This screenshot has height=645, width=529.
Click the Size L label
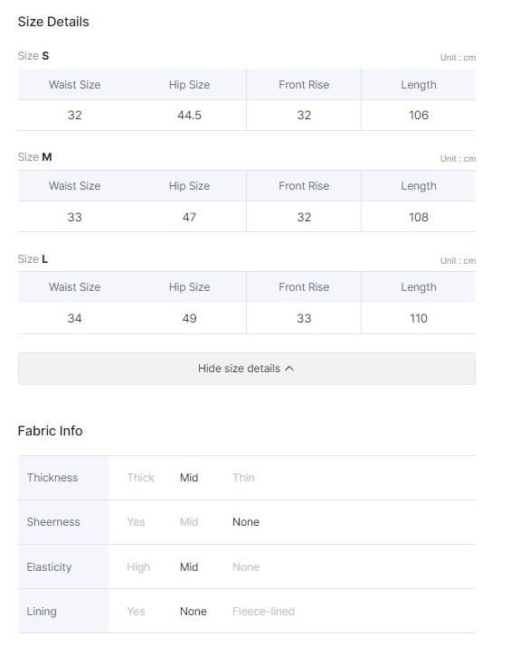point(33,259)
